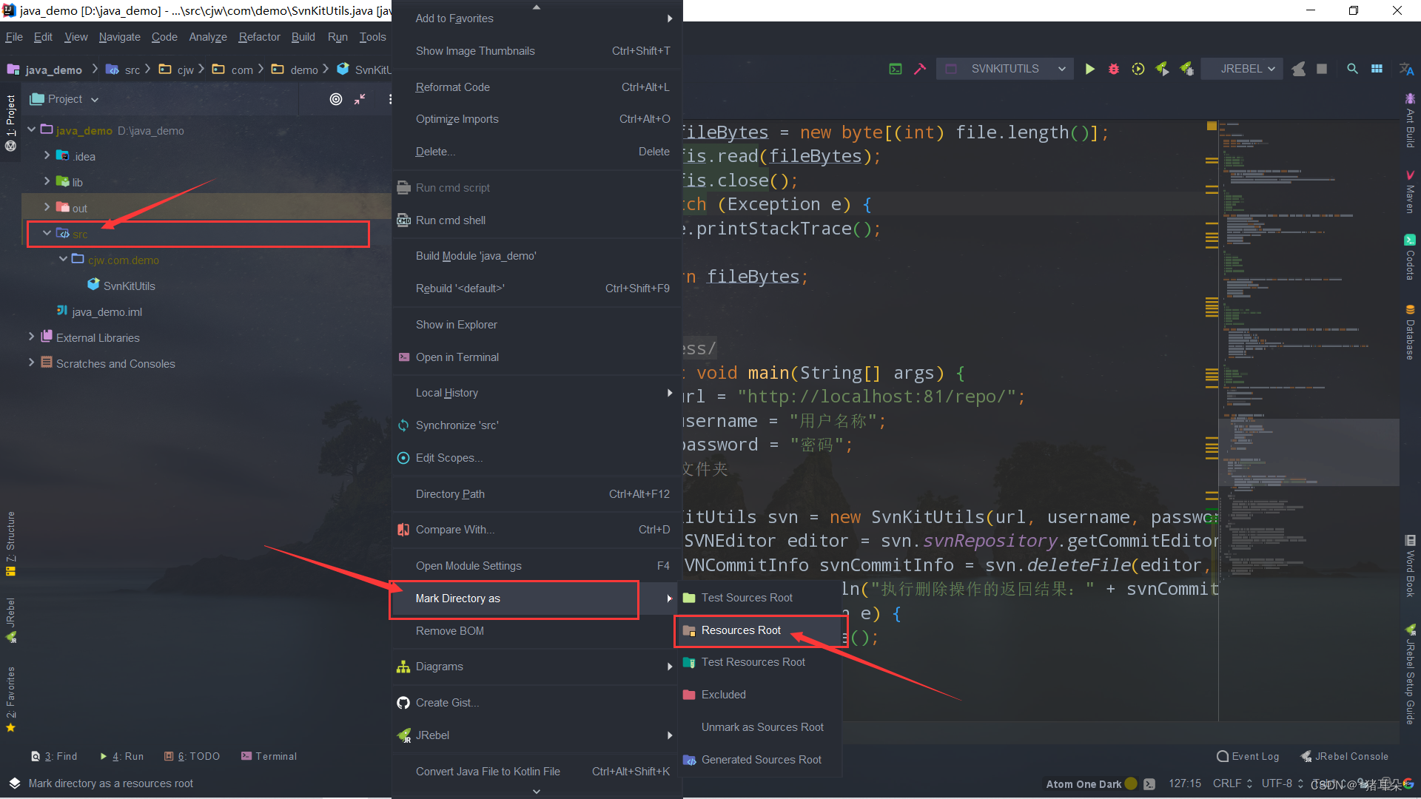
Task: Click the green Run button
Action: [x=1089, y=69]
